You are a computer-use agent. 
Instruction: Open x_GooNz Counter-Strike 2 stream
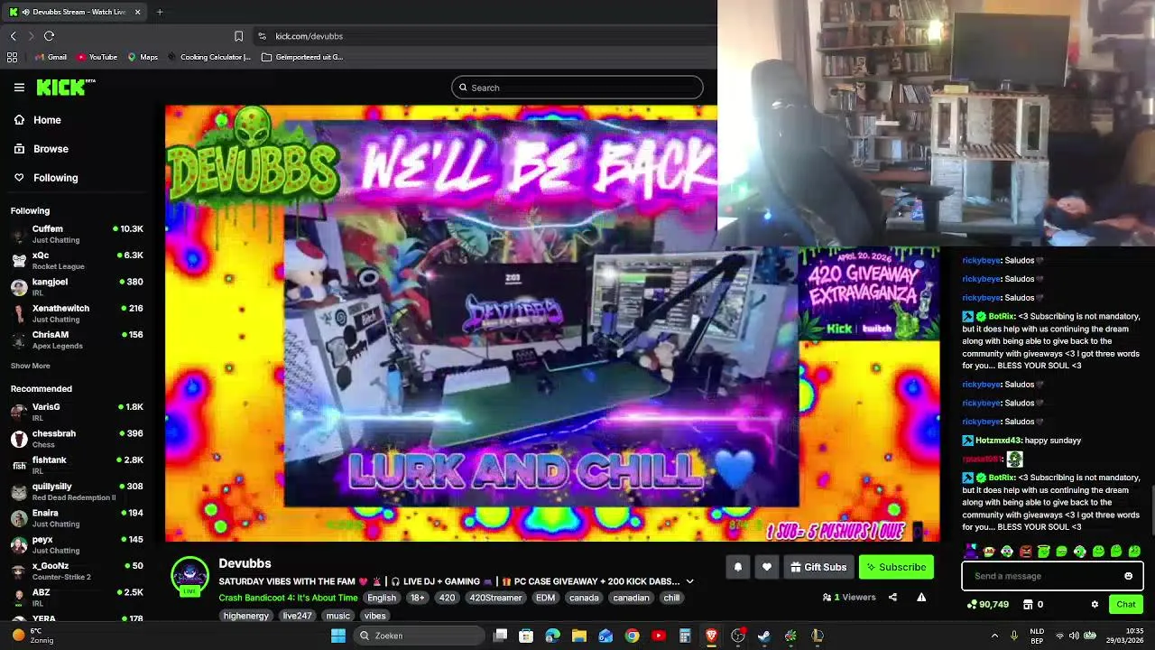click(x=77, y=571)
